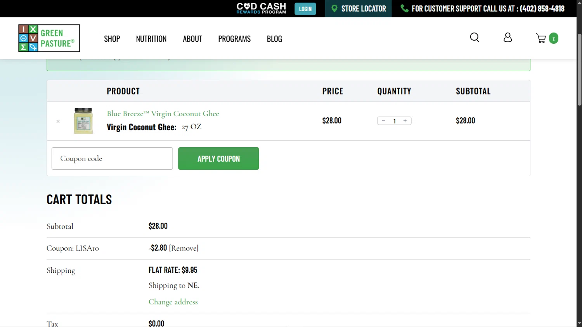
Task: Focus the Coupon code field
Action: (x=112, y=158)
